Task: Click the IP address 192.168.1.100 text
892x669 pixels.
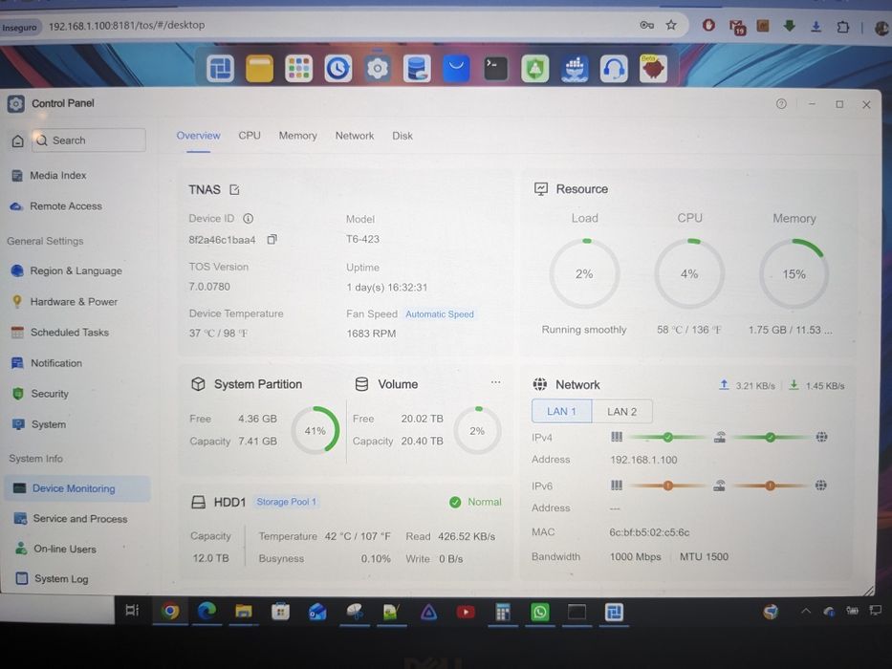Action: pyautogui.click(x=643, y=460)
